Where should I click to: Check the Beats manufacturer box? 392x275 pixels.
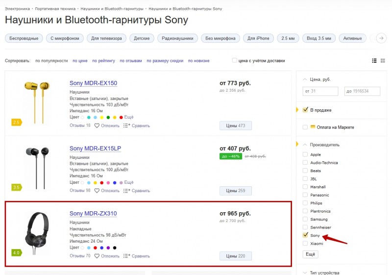[x=305, y=171]
